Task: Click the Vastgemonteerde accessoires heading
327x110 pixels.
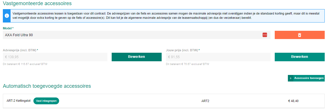Action: (x=37, y=3)
